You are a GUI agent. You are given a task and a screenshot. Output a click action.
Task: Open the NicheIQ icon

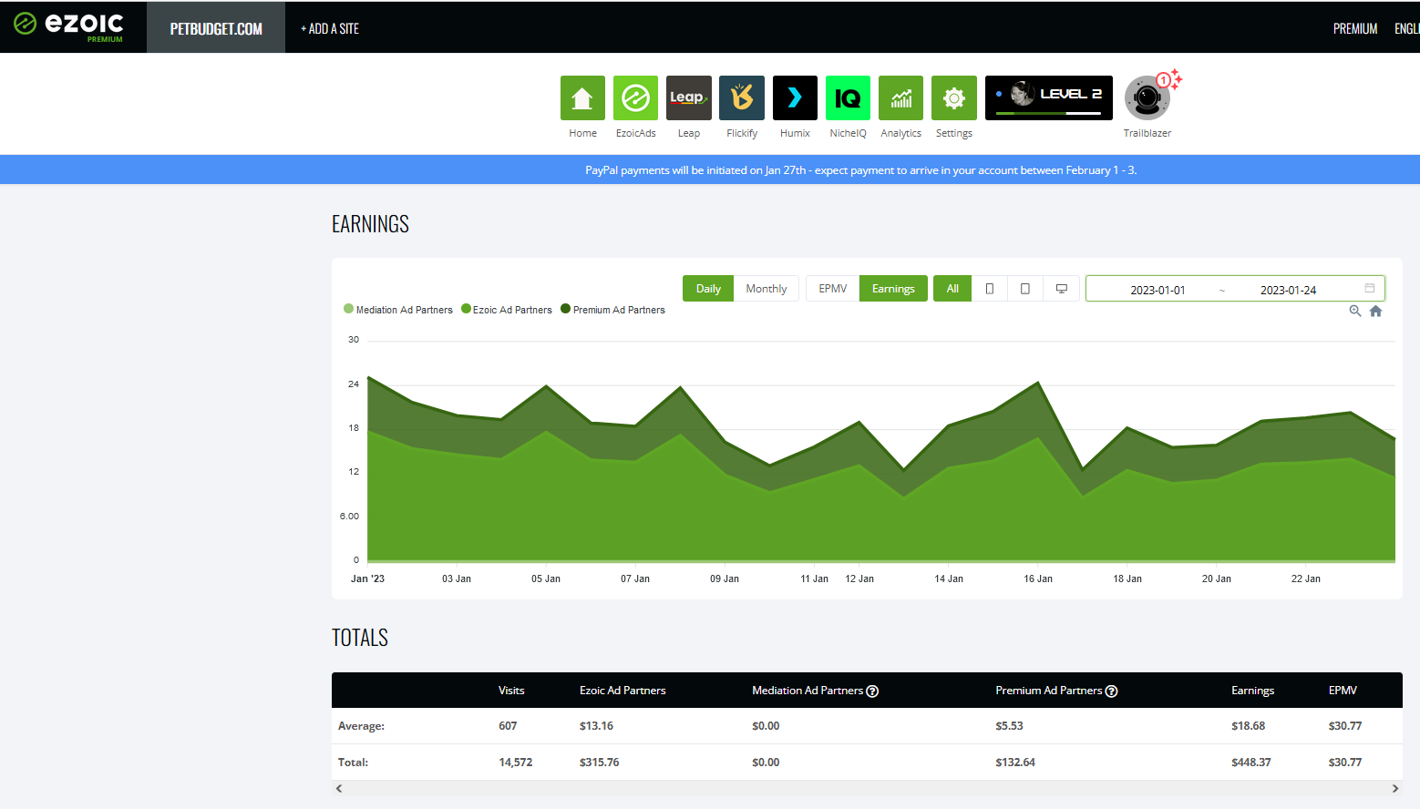coord(848,97)
